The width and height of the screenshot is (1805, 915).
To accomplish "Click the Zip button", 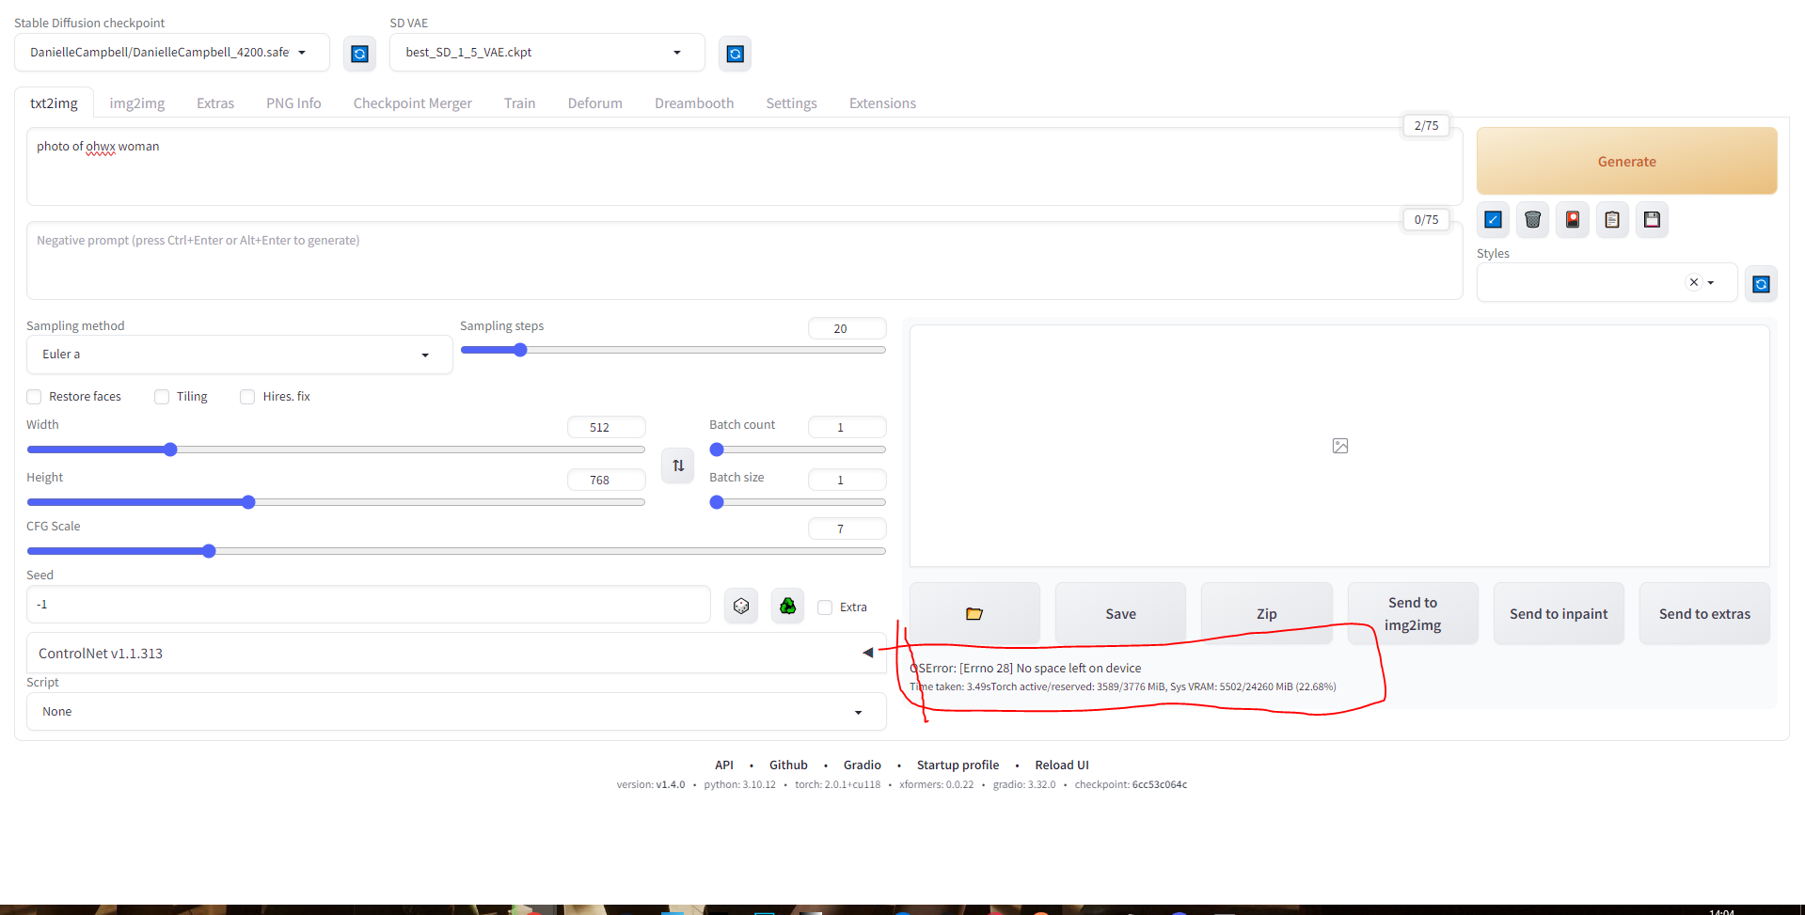I will (x=1267, y=614).
